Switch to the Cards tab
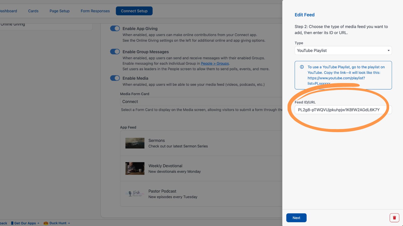403x226 pixels. coord(33,11)
